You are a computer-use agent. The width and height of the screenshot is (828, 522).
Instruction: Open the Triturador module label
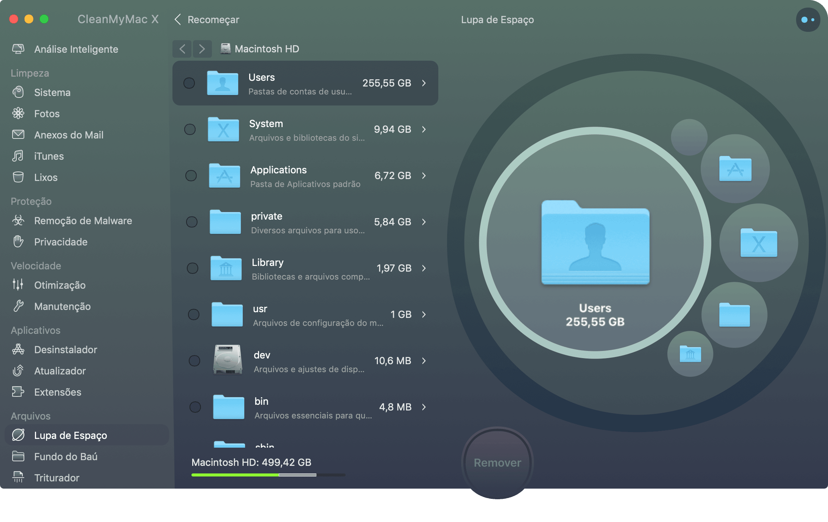(x=57, y=478)
